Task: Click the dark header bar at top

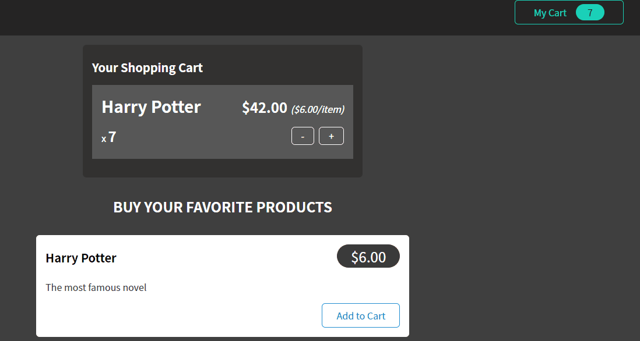Action: [262, 17]
